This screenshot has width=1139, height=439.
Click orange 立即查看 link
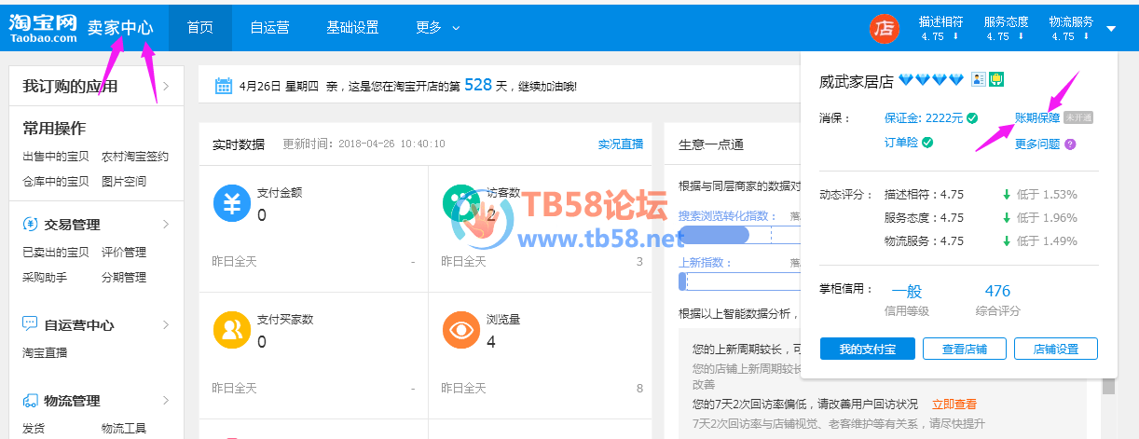pyautogui.click(x=954, y=405)
